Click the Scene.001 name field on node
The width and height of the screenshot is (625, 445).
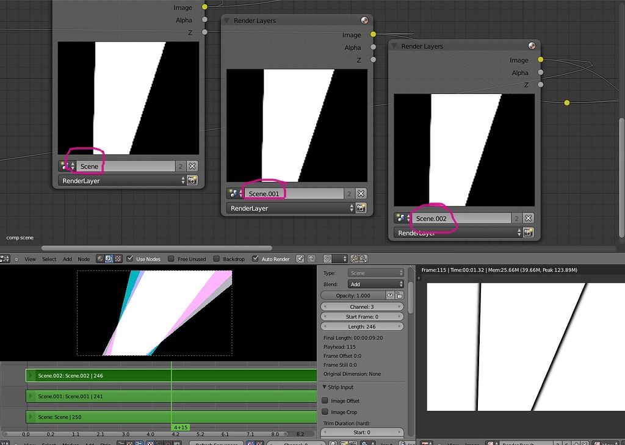click(x=294, y=194)
